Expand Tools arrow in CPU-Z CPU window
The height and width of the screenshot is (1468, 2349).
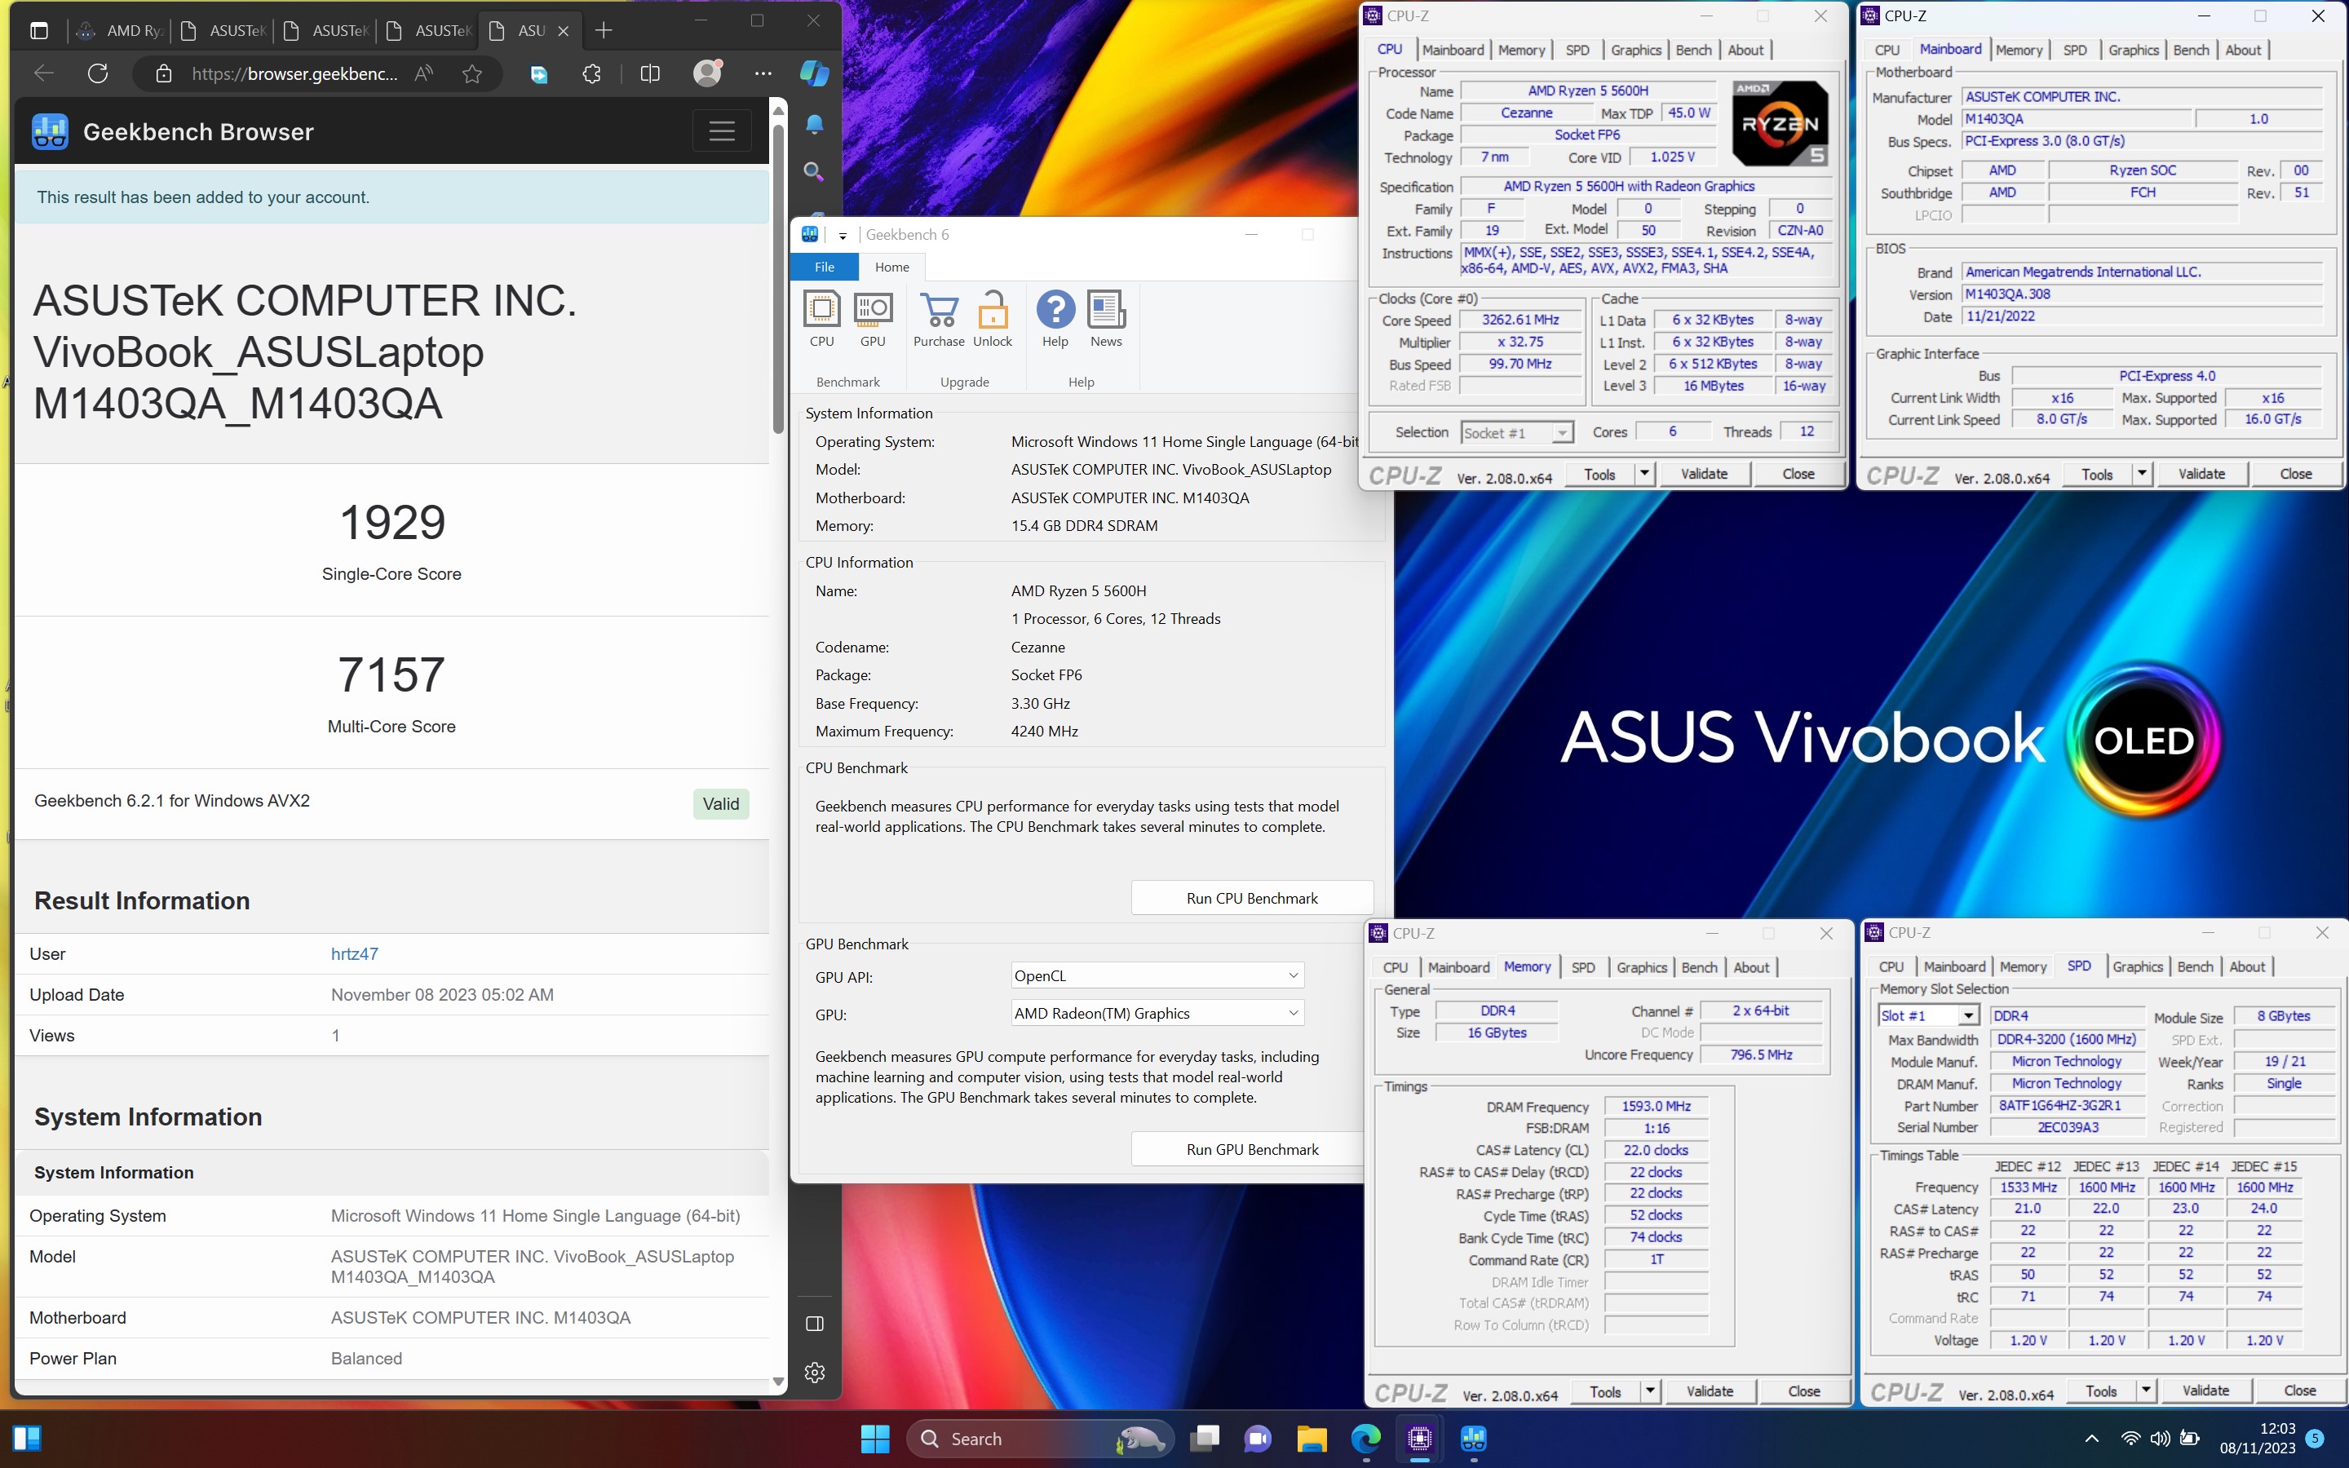(x=1644, y=474)
